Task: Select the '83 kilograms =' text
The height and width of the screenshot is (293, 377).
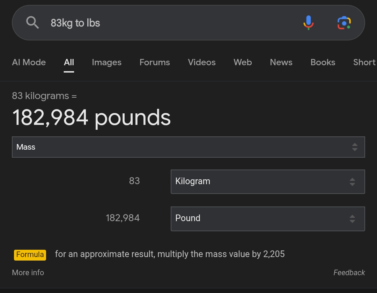Action: 44,96
